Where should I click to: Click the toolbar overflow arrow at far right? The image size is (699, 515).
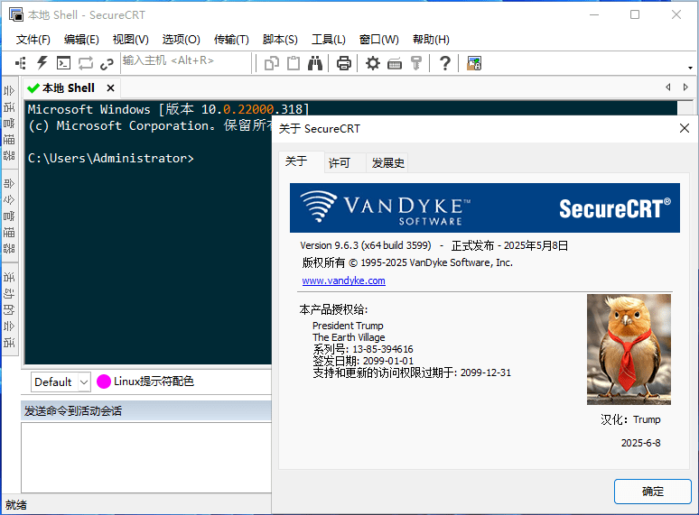tap(690, 68)
